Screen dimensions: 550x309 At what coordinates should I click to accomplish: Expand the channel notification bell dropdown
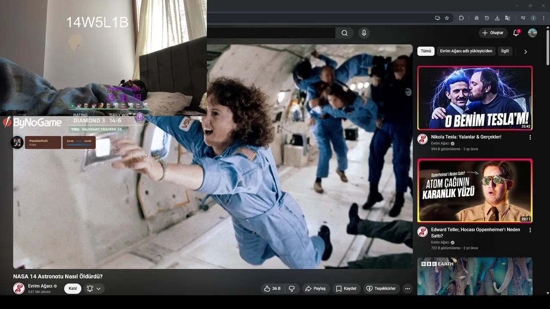pos(94,288)
